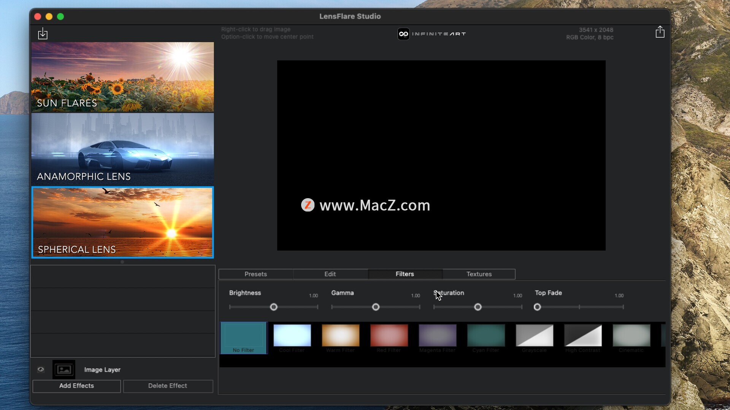Image resolution: width=730 pixels, height=410 pixels.
Task: Click the Delete Effect button
Action: [x=168, y=386]
